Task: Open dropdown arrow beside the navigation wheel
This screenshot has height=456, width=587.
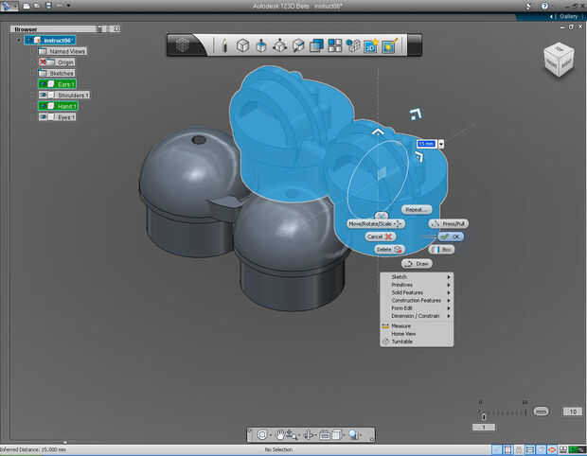Action: pos(271,435)
